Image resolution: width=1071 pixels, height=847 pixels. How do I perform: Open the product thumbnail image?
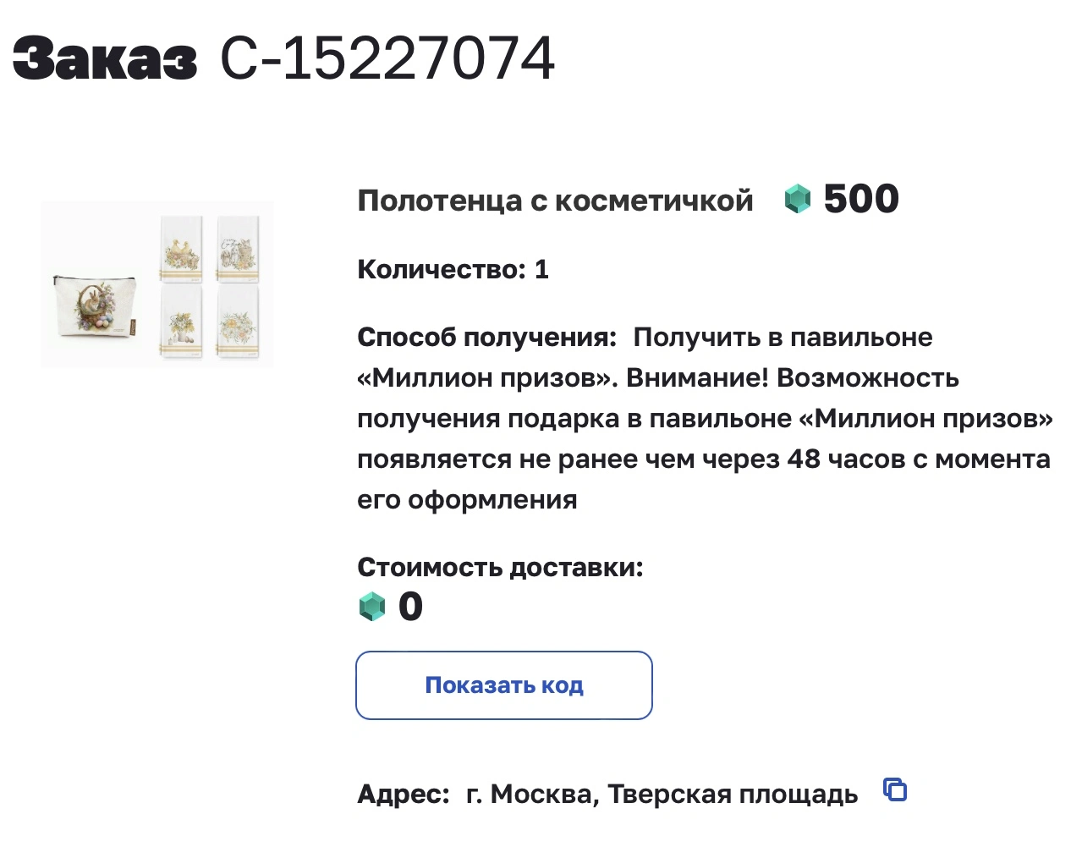point(157,284)
